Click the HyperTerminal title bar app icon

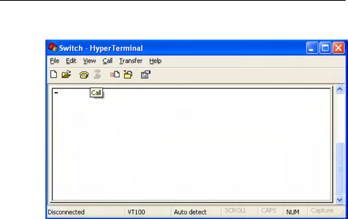click(x=53, y=47)
